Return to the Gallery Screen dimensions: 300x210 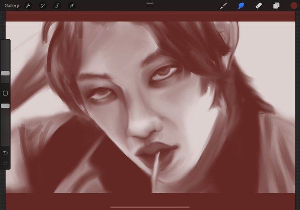(11, 6)
